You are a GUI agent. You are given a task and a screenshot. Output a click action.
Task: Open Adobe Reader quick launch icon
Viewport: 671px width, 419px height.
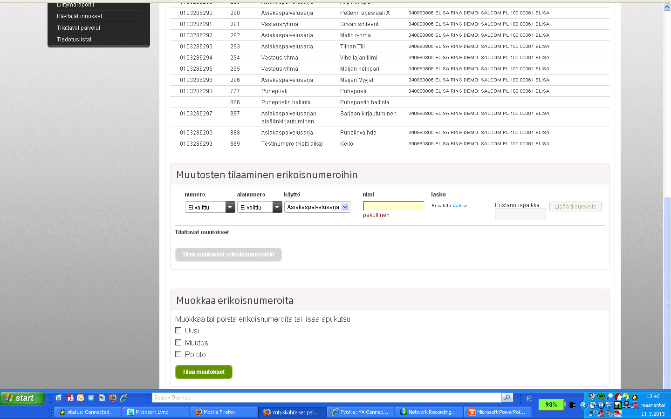[x=70, y=398]
